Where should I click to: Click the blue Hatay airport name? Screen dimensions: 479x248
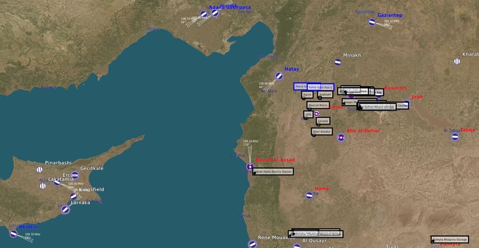tap(292, 69)
